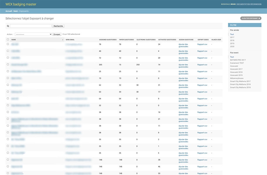Open Main in the breadcrumb
Image resolution: width=267 pixels, height=175 pixels.
[16, 11]
